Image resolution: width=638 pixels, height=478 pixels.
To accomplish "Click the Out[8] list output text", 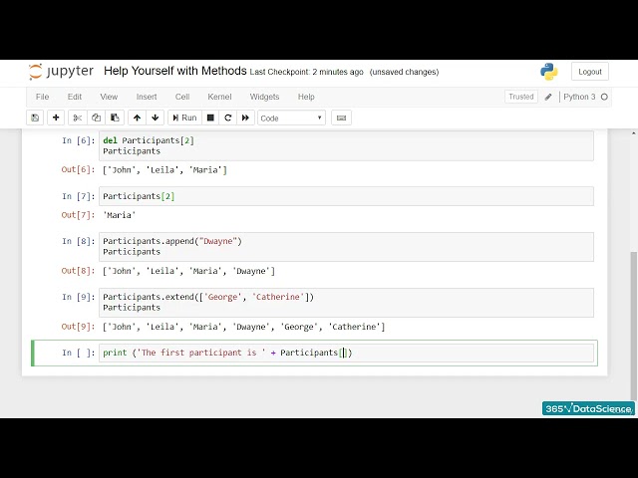I will 188,271.
